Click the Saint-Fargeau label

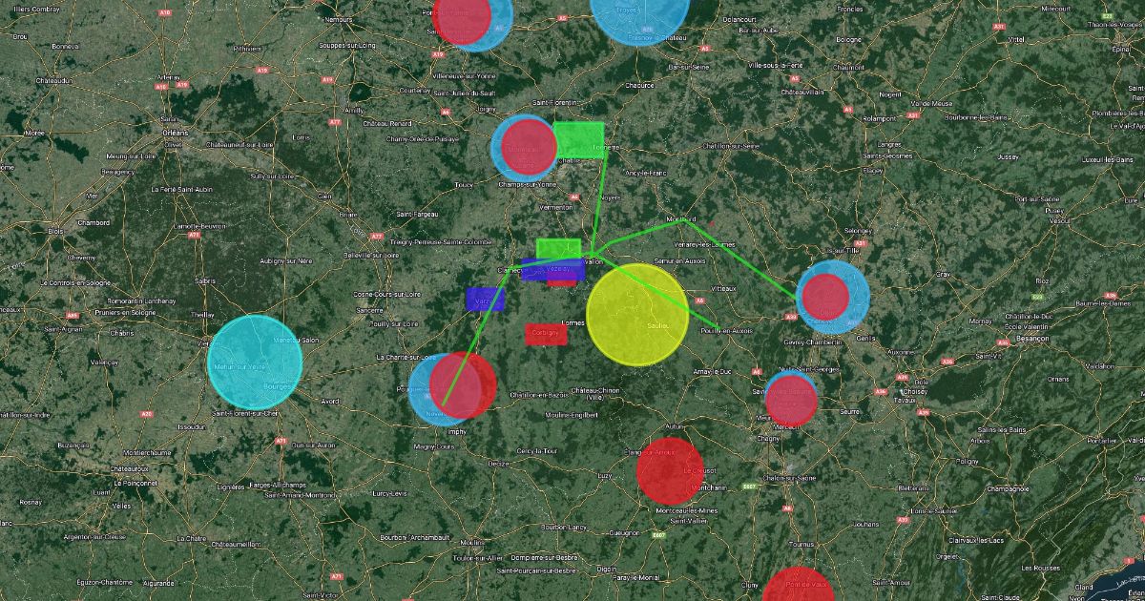click(418, 214)
